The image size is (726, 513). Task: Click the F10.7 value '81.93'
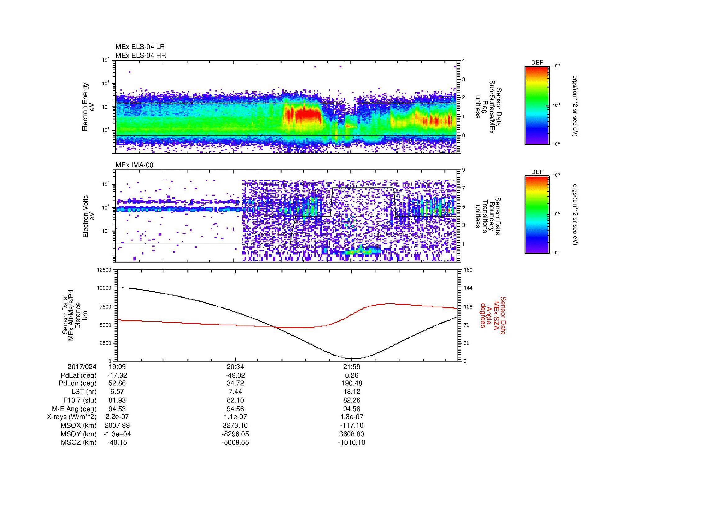[x=117, y=400]
